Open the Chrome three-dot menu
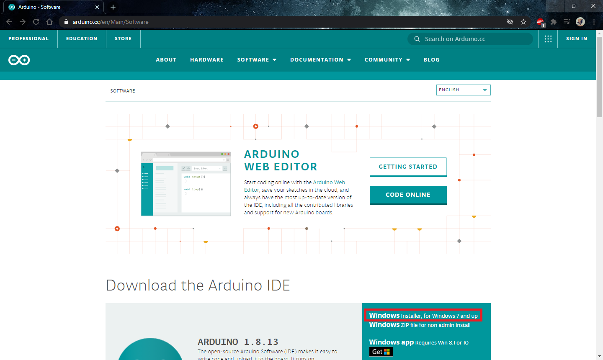The image size is (603, 360). pyautogui.click(x=594, y=22)
